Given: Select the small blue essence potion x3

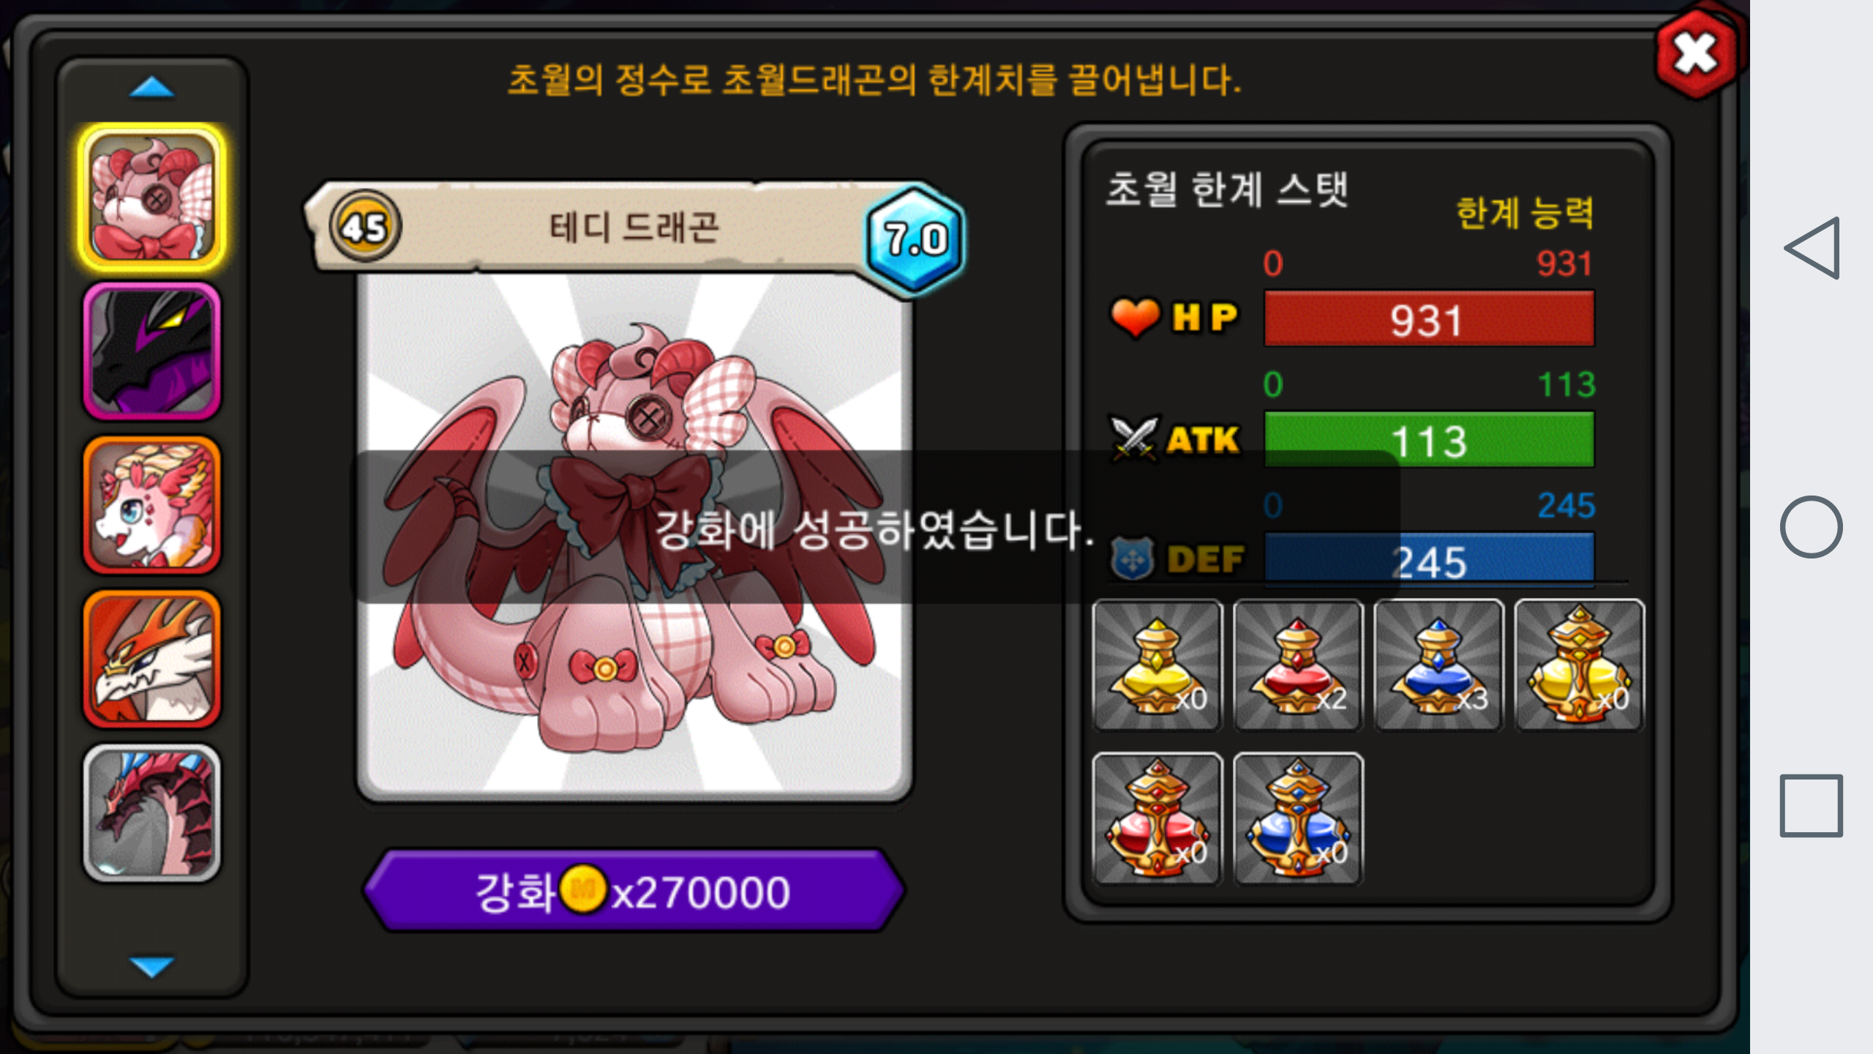Looking at the screenshot, I should pyautogui.click(x=1438, y=665).
